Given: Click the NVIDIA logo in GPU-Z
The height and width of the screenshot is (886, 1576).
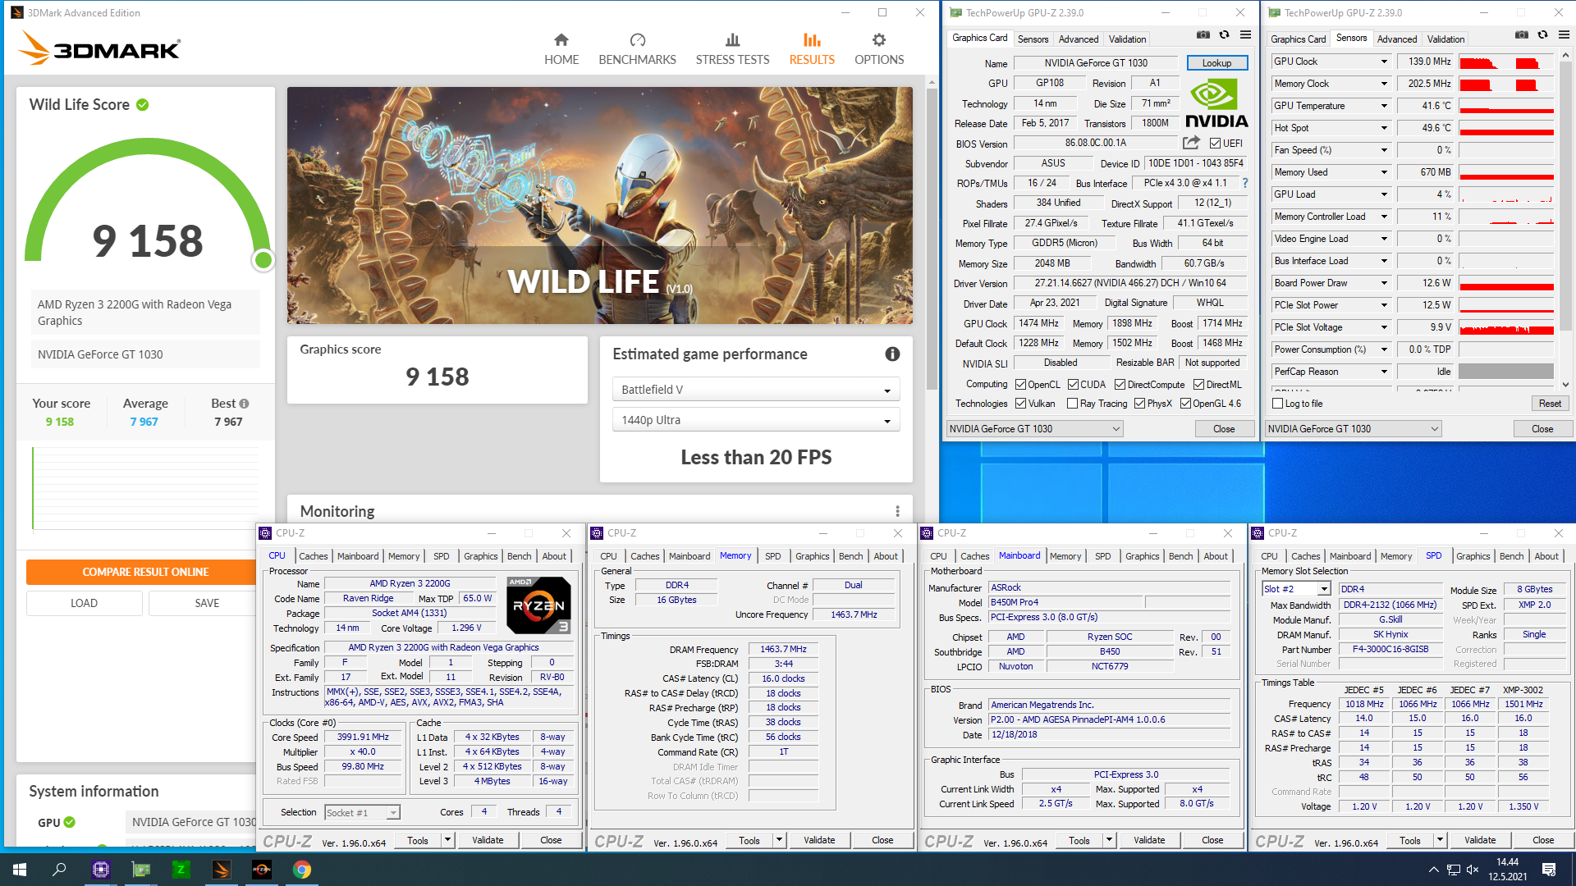Looking at the screenshot, I should coord(1216,104).
